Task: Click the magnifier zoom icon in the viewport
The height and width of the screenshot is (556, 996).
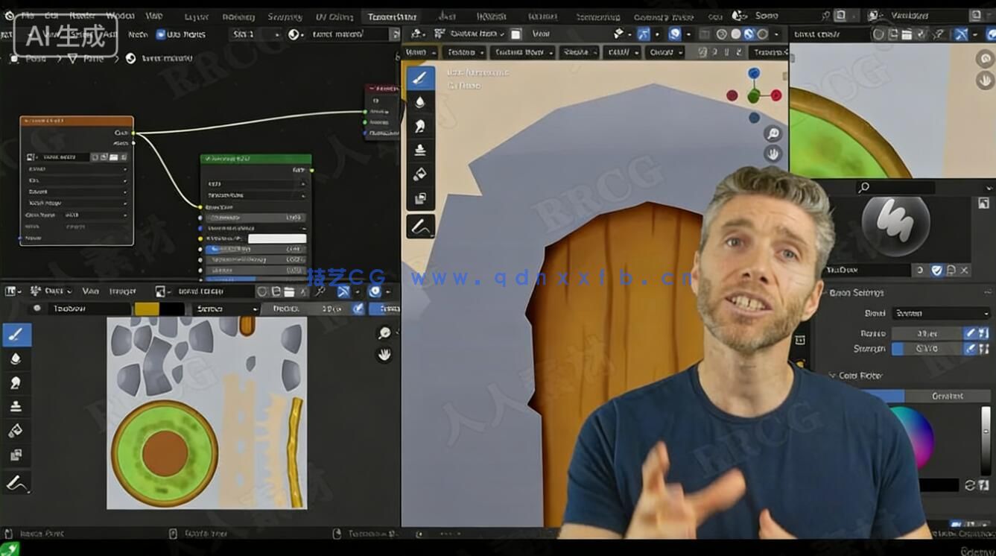Action: tap(773, 134)
